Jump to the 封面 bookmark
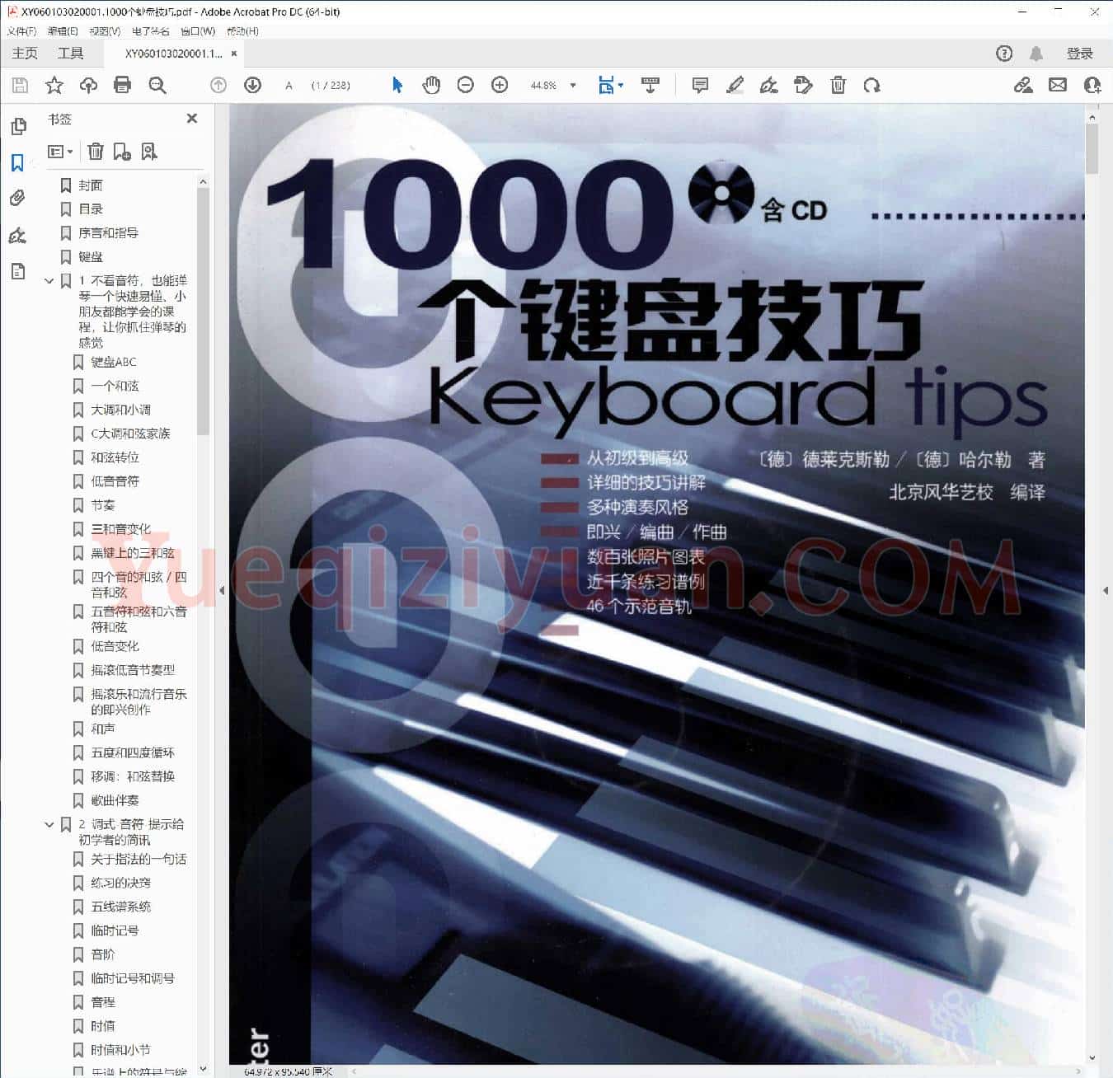The height and width of the screenshot is (1078, 1113). tap(91, 185)
